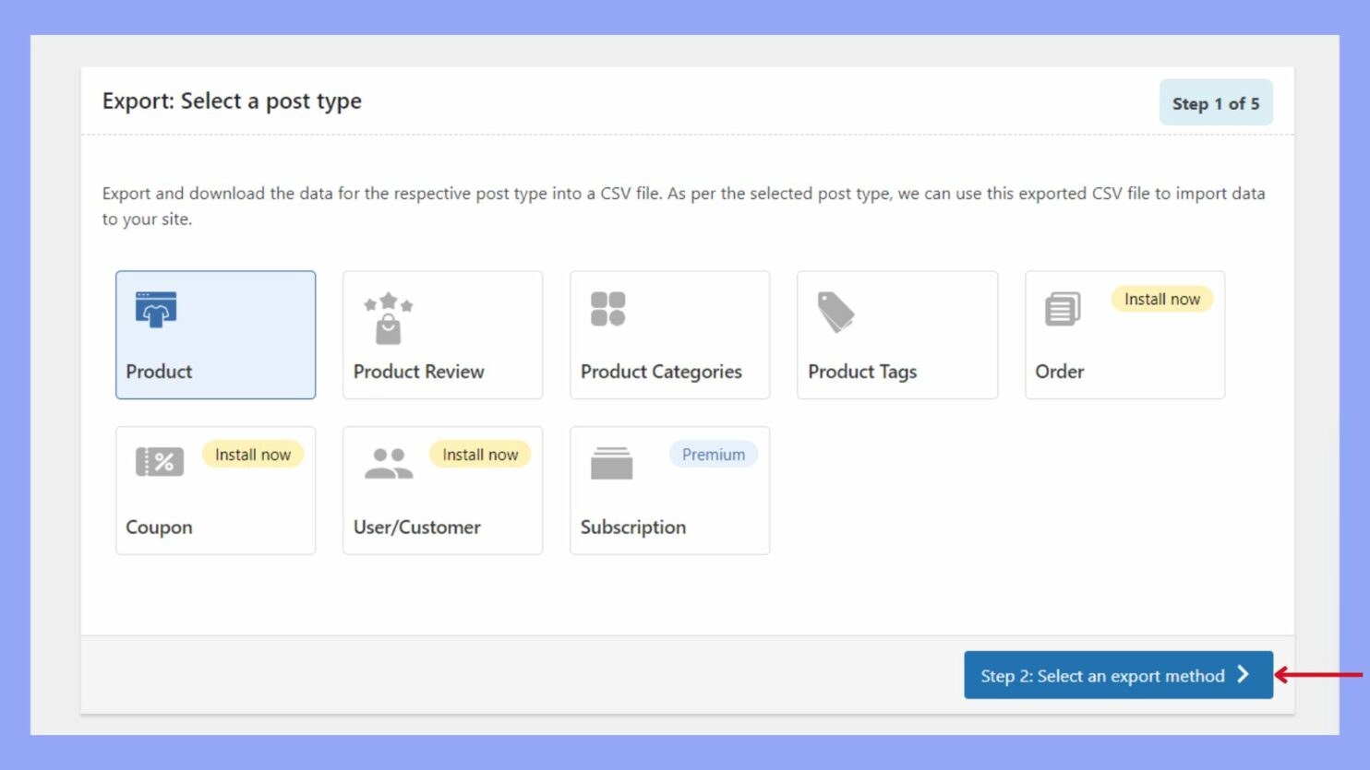This screenshot has height=770, width=1370.
Task: Select the Order card for export
Action: (1124, 335)
